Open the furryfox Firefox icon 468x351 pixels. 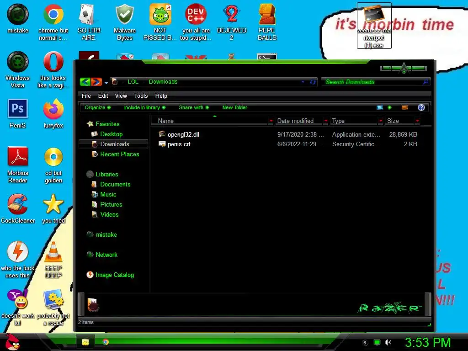(x=53, y=113)
